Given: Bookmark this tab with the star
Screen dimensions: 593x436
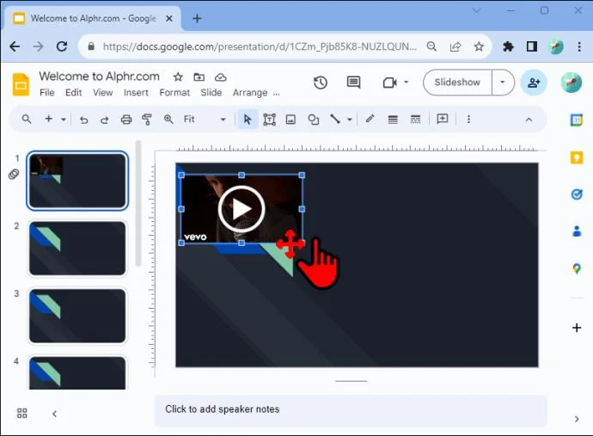Looking at the screenshot, I should (x=479, y=46).
